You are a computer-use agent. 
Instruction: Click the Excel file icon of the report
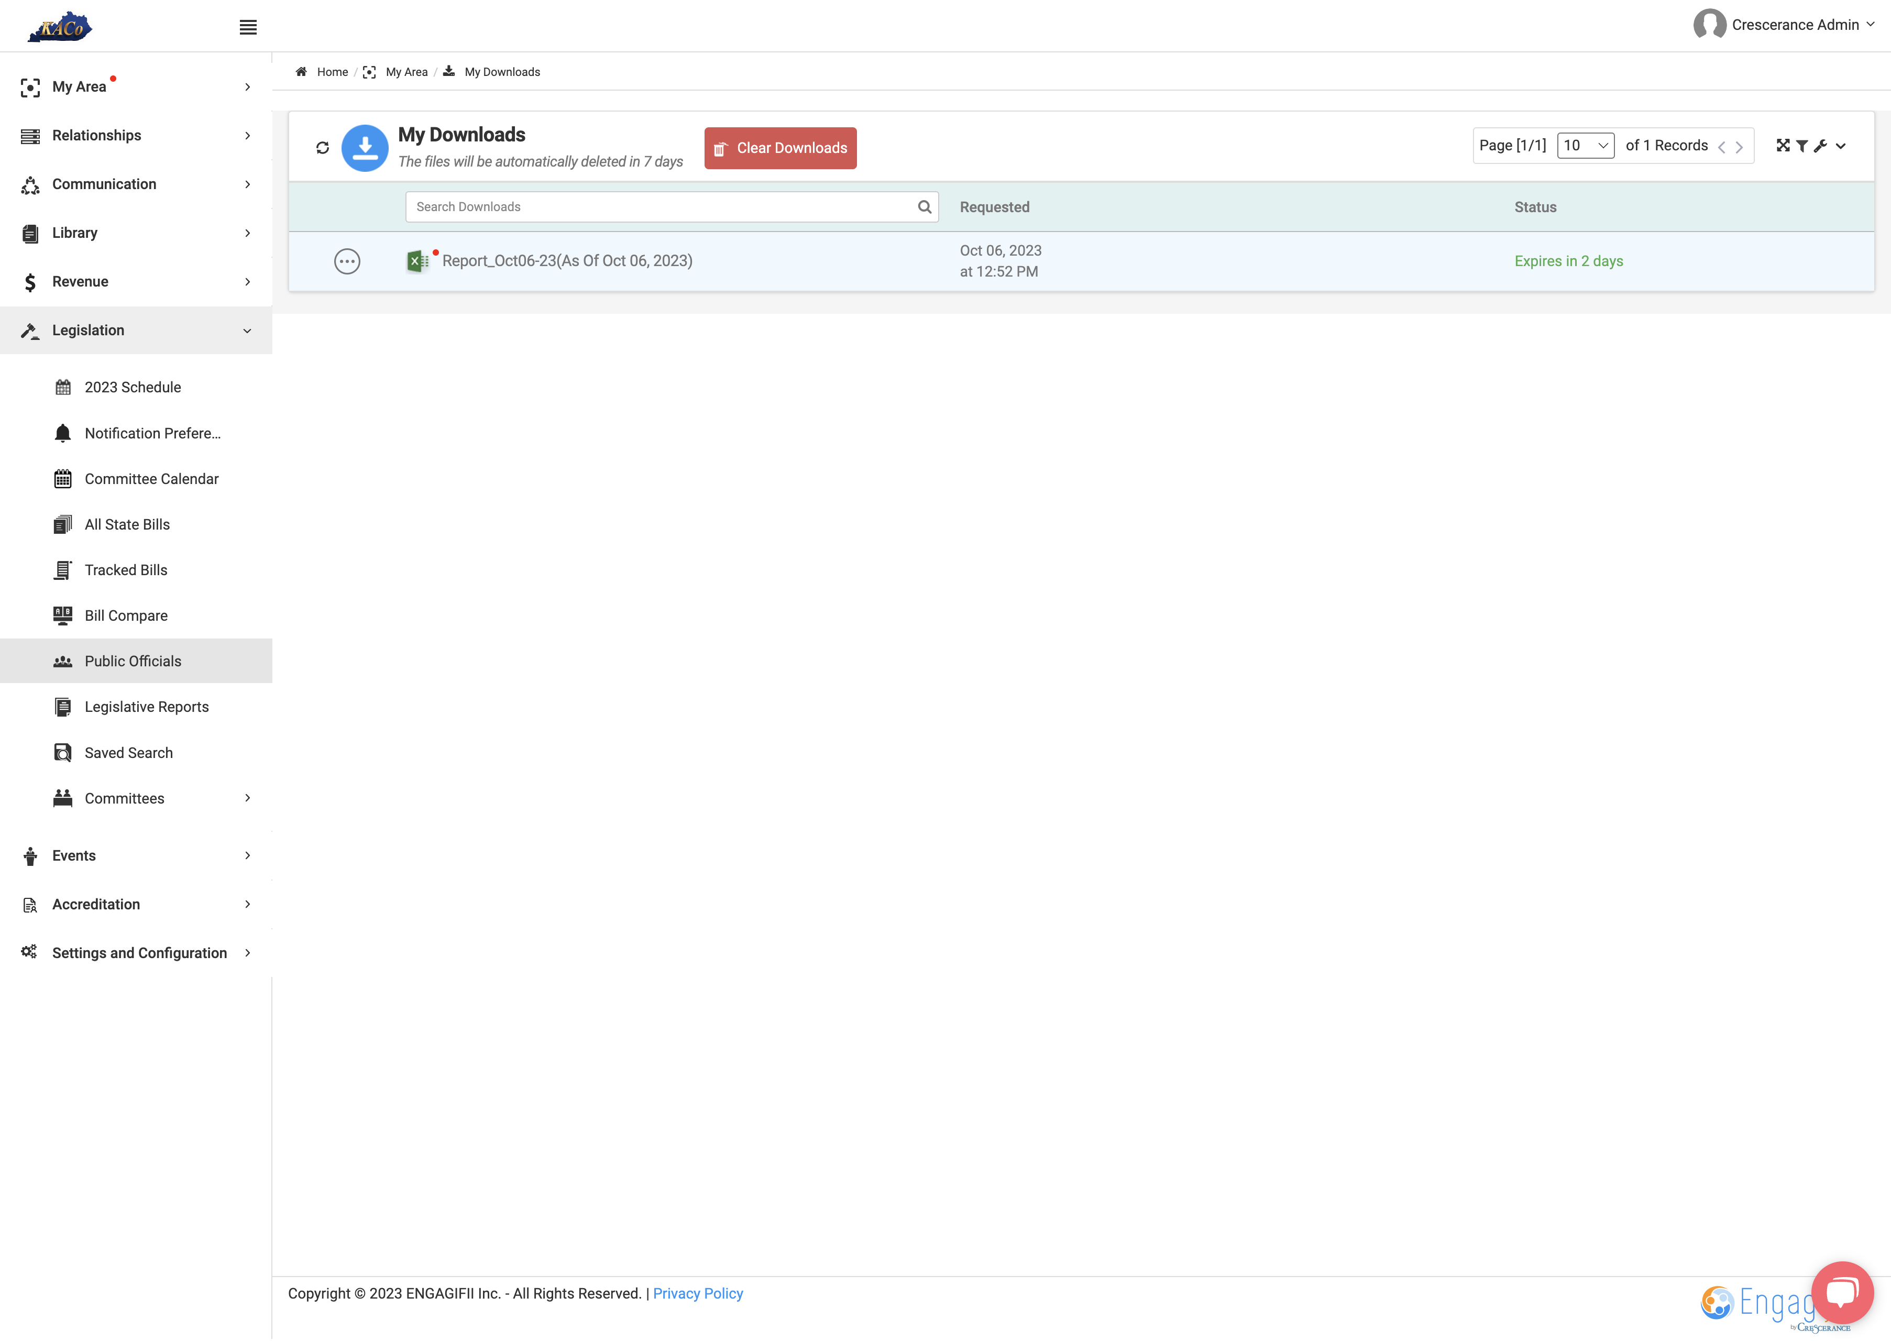(418, 261)
